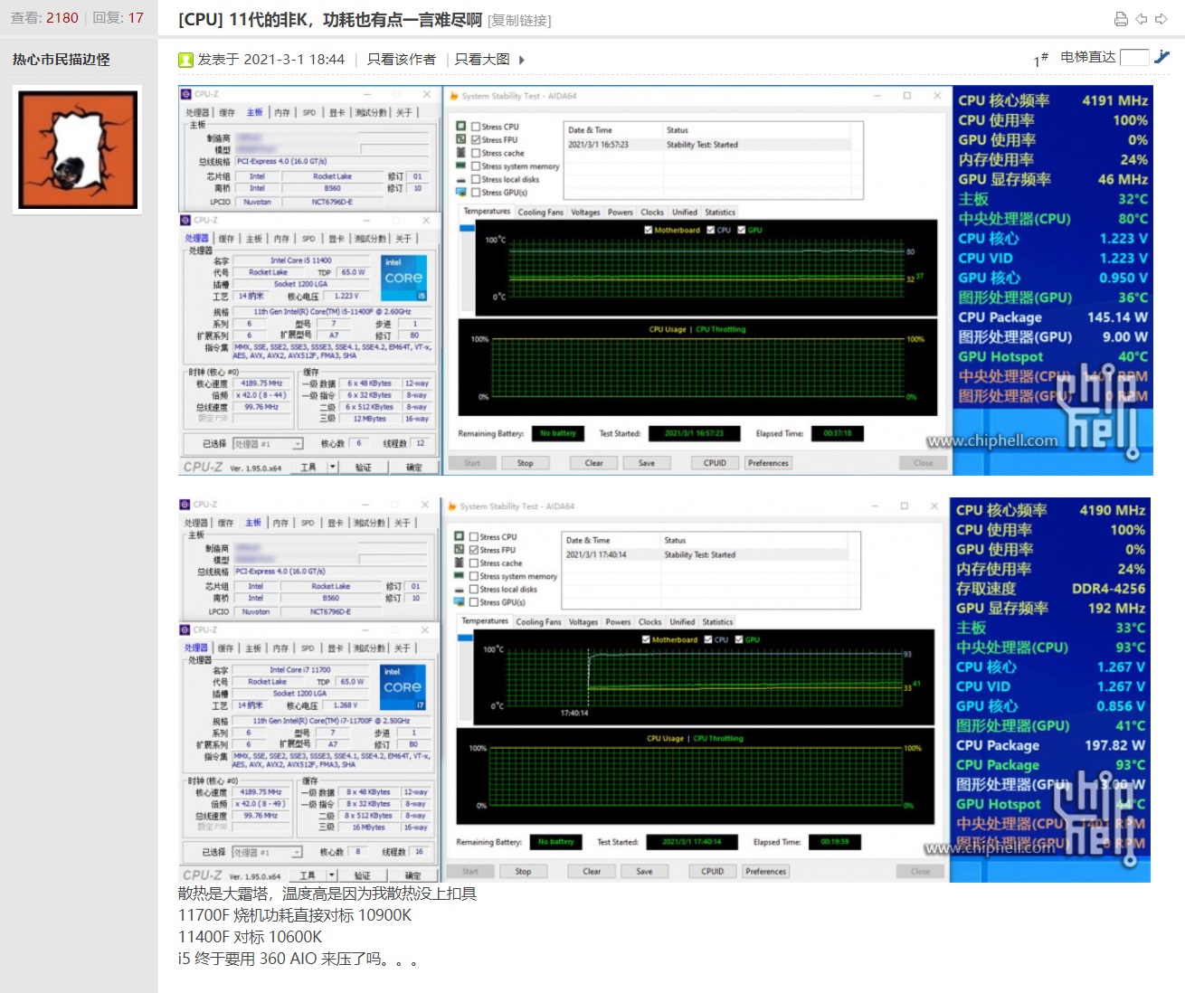The height and width of the screenshot is (993, 1185).
Task: Click the Intel Core i7 logo badge
Action: click(403, 687)
